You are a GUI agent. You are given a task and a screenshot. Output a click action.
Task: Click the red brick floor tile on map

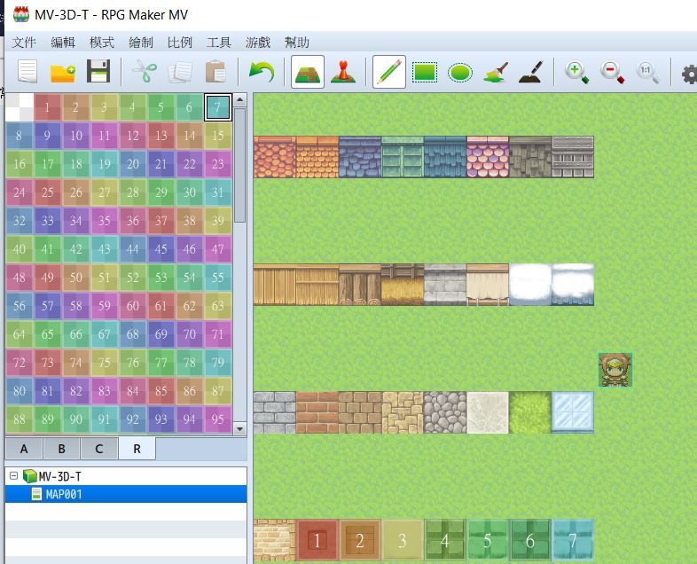tap(317, 412)
